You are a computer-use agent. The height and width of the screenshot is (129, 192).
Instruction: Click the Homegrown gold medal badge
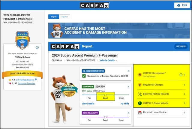(69, 90)
